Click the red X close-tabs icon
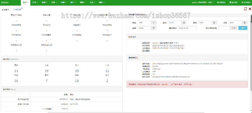The height and width of the screenshot is (113, 252). point(249,9)
